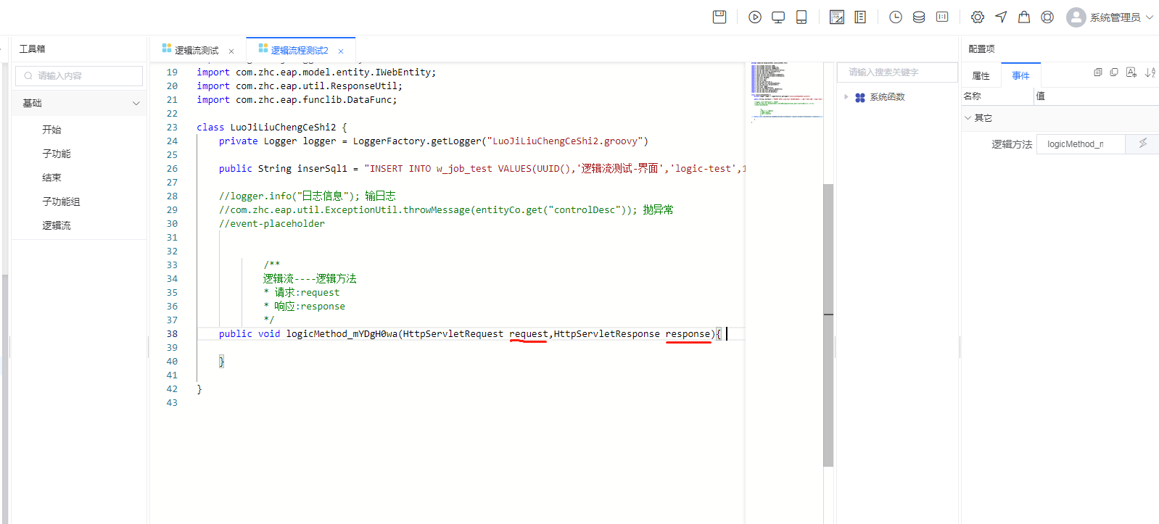1159x524 pixels.
Task: Click the 请输入内容 toolbox search field
Action: pos(80,76)
